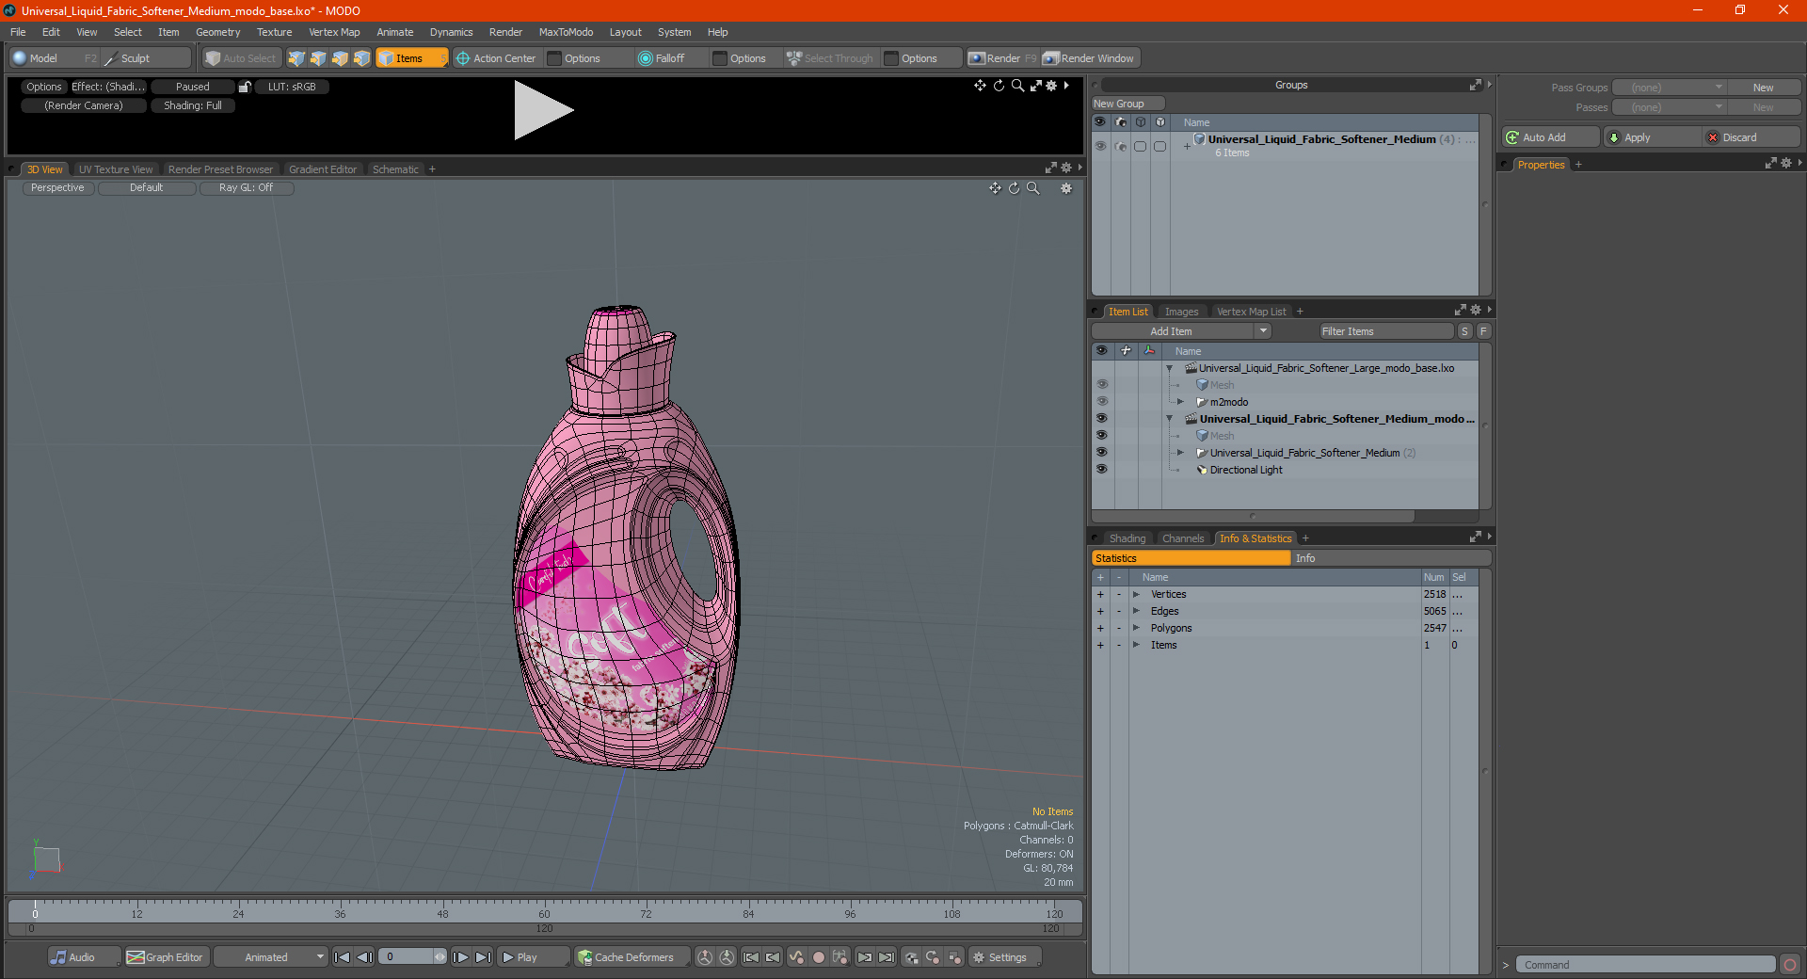The height and width of the screenshot is (979, 1807).
Task: Click command record button at bottom right
Action: coord(1790,965)
